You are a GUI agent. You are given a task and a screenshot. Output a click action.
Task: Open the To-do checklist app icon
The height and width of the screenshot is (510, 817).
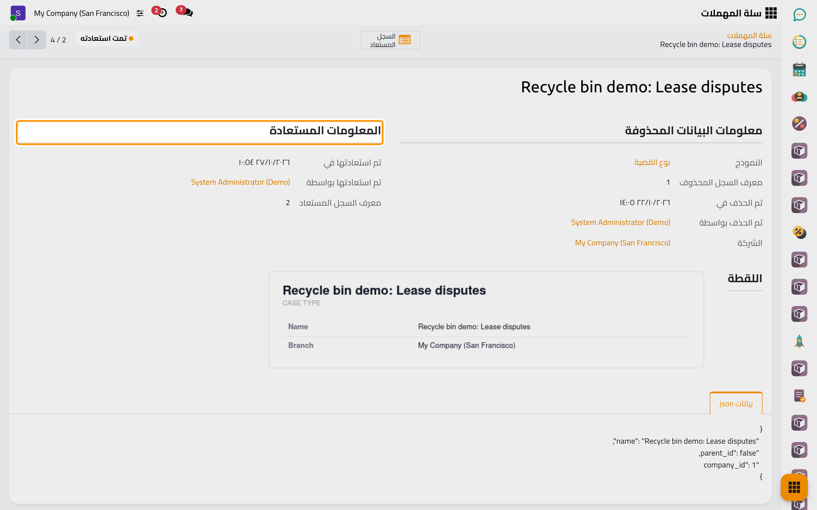(799, 42)
